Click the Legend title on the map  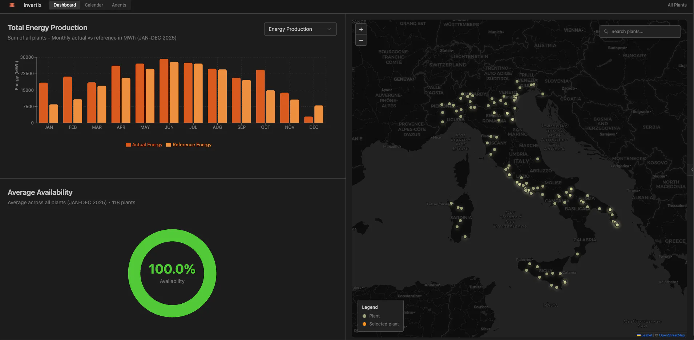click(370, 307)
